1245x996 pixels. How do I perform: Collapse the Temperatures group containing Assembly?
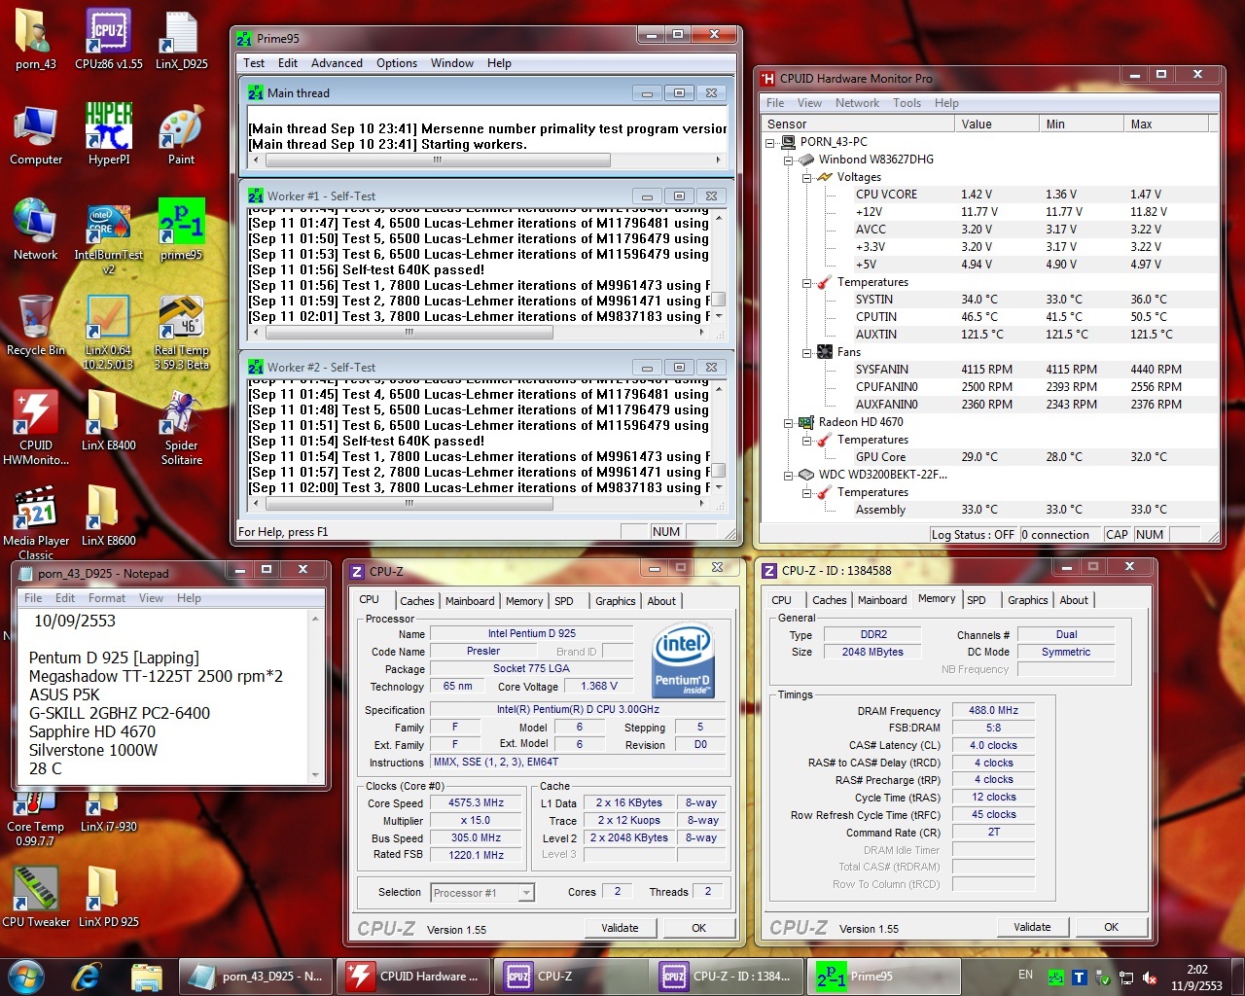click(x=807, y=492)
